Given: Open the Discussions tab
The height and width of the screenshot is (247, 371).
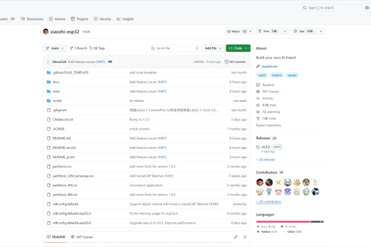Looking at the screenshot, I should (32, 19).
